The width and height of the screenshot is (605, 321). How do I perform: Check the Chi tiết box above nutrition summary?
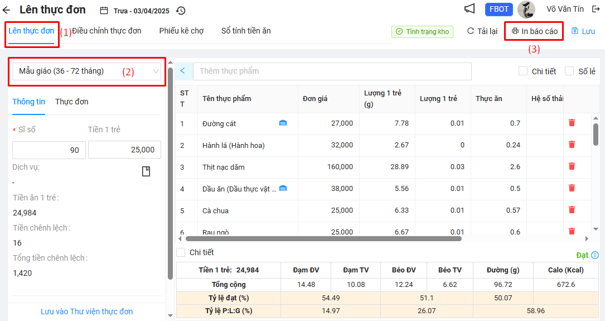[181, 252]
